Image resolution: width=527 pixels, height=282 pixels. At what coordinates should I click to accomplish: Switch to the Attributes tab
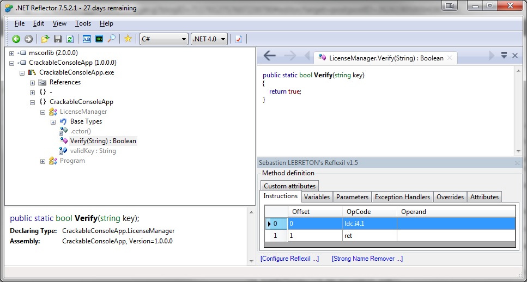tap(484, 197)
